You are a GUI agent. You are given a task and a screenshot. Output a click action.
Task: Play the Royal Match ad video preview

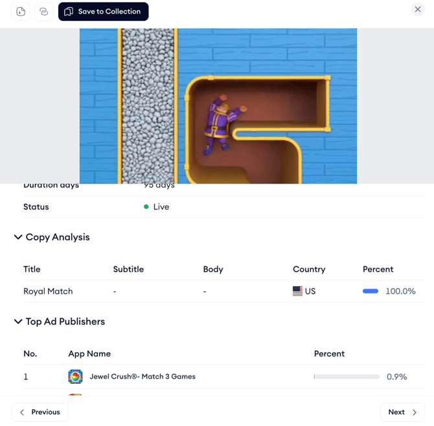coord(218,106)
